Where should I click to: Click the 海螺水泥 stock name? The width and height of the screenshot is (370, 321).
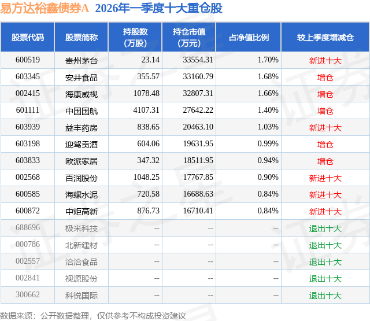[82, 195]
